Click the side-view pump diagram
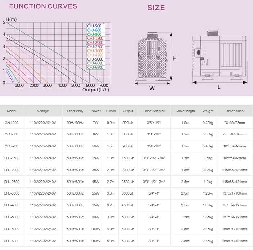 pyautogui.click(x=219, y=57)
